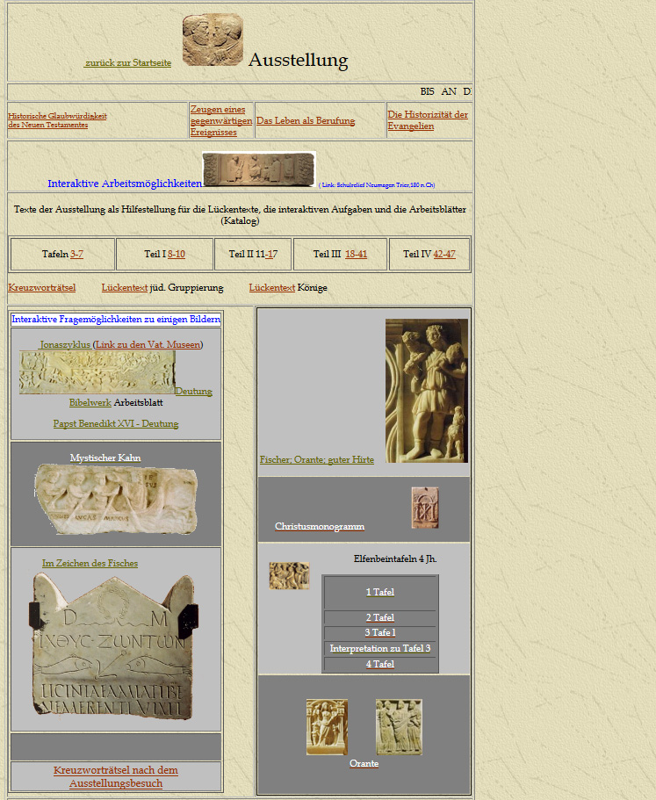
Task: Open 'Historische Glaubwürdigkeit des Neuen Testamentes'
Action: 57,120
